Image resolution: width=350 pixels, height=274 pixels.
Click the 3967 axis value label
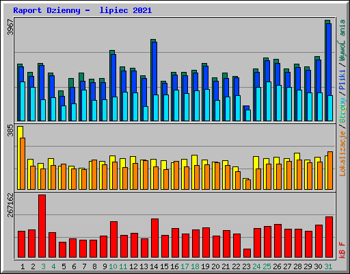coord(10,27)
